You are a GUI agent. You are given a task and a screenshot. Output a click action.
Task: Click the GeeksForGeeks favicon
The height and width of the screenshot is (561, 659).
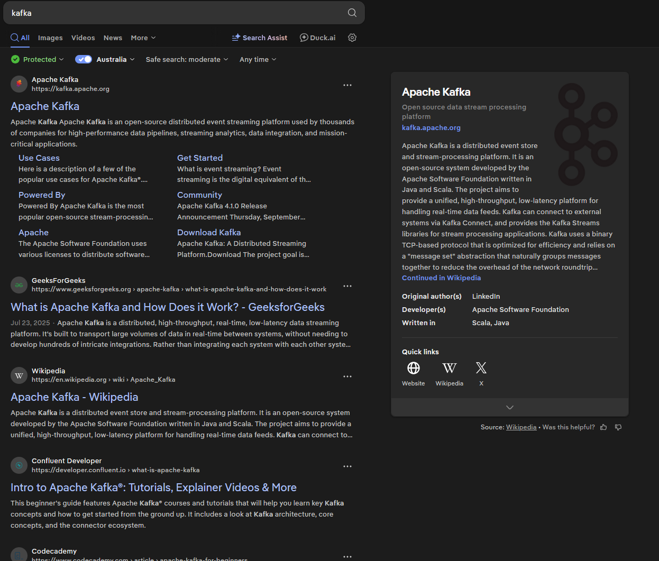pyautogui.click(x=19, y=285)
